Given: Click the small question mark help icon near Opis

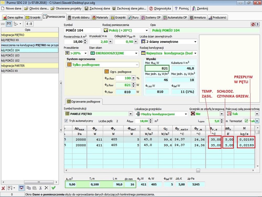Looking at the screenshot, I should 257,24.
